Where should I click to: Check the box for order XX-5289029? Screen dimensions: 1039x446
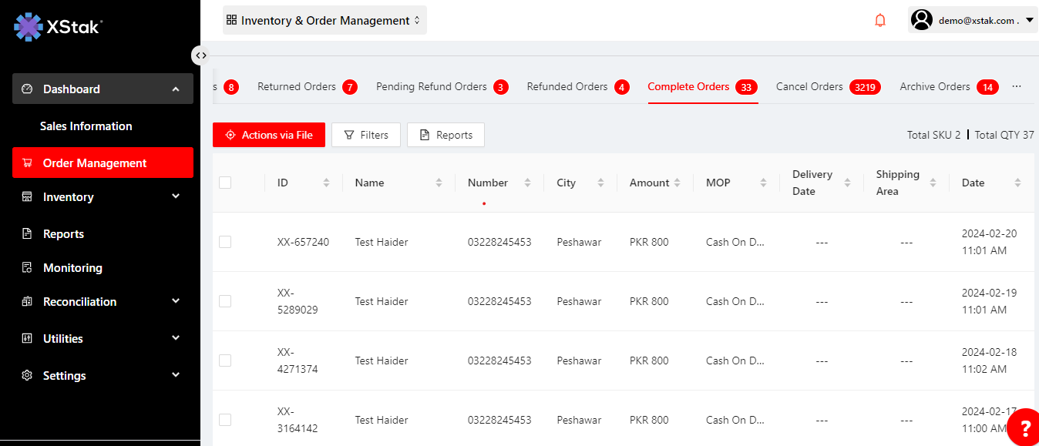click(225, 301)
